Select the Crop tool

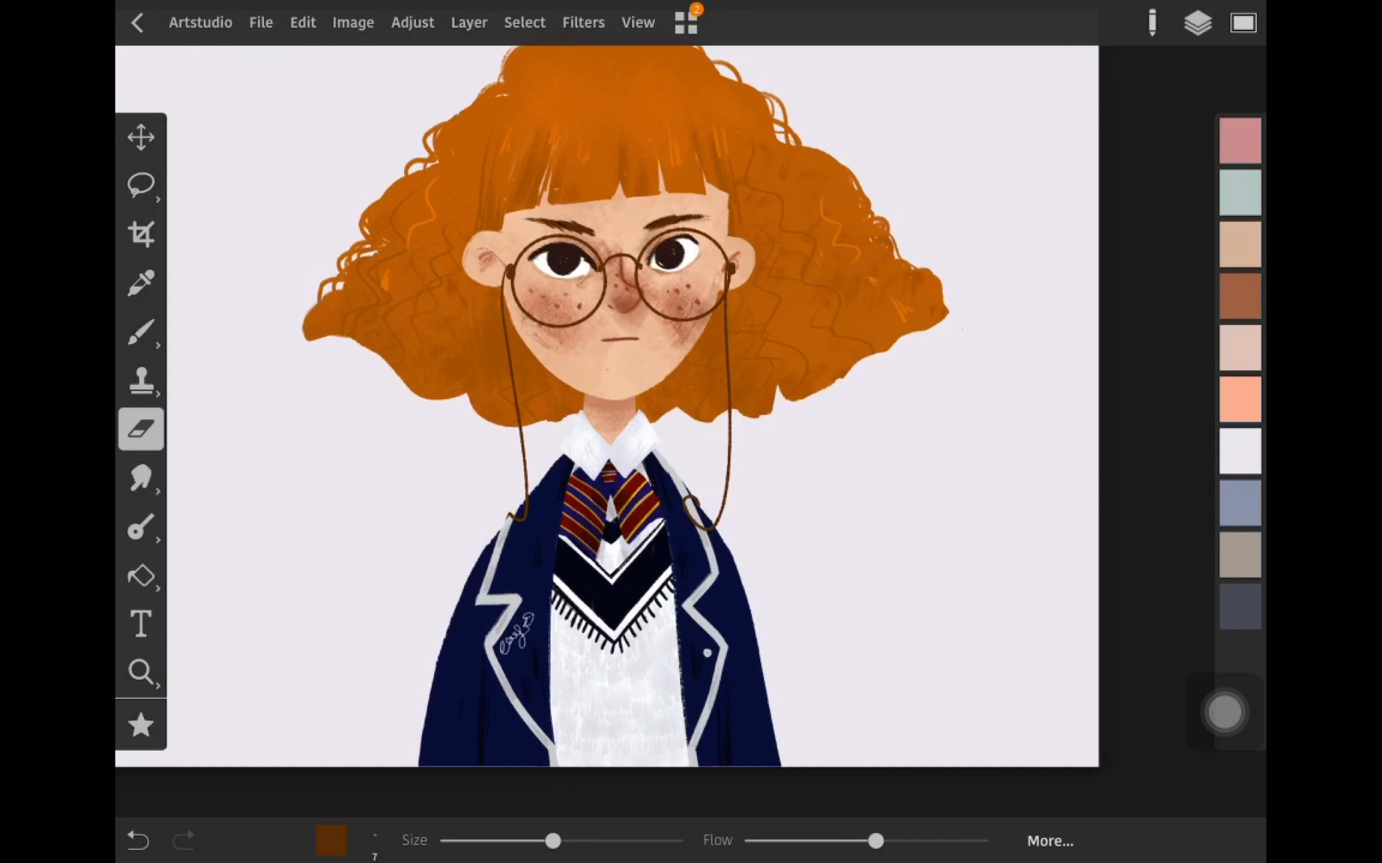(x=141, y=234)
